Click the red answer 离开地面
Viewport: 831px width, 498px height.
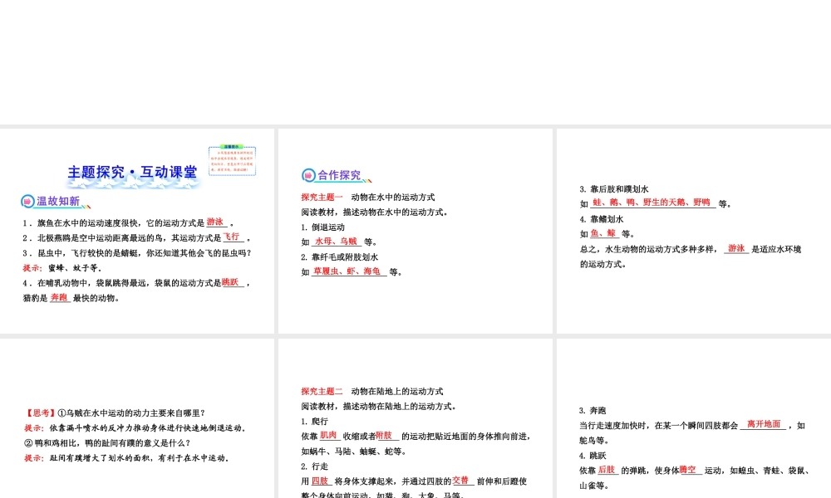[x=764, y=424]
